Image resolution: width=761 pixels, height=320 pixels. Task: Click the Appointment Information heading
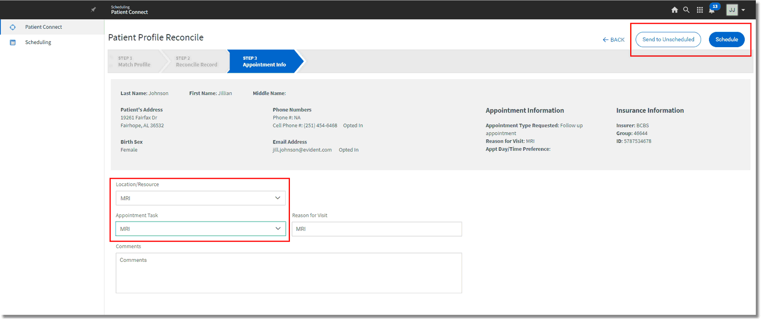[x=525, y=111]
